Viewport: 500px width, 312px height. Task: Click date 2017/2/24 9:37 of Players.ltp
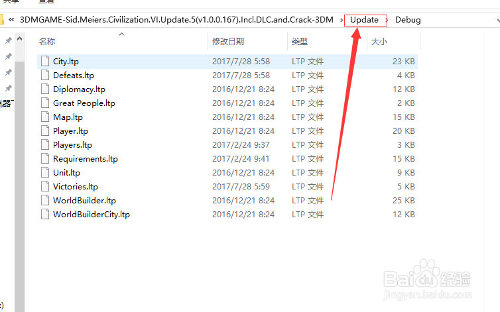pyautogui.click(x=241, y=144)
